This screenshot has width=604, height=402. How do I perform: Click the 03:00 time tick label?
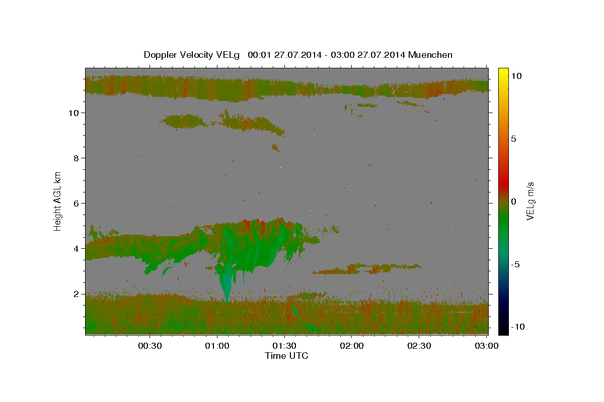[486, 346]
